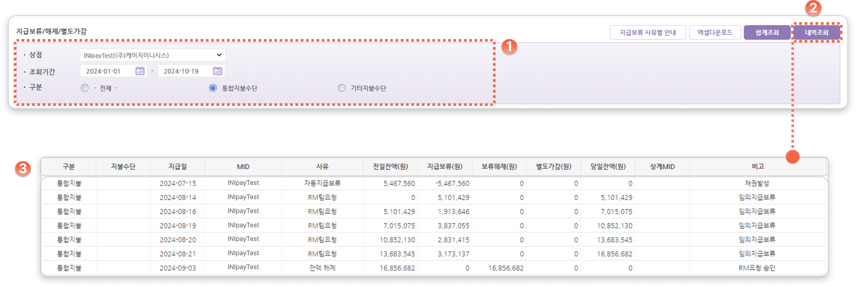This screenshot has height=287, width=856.
Task: Select the 전체 radio button
Action: 85,88
